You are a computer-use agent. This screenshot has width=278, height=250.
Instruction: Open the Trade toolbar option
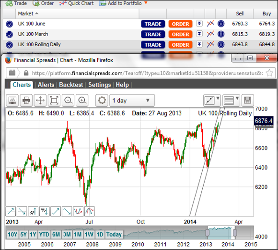16,3
